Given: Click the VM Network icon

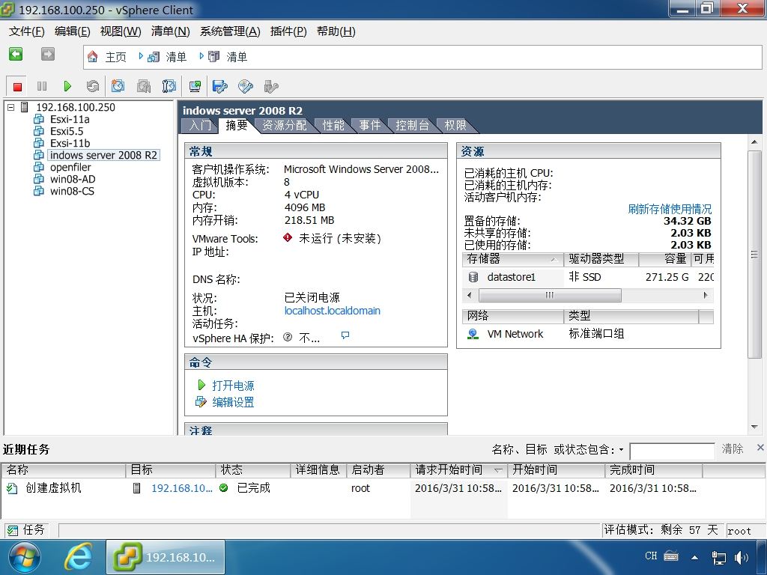Looking at the screenshot, I should click(x=473, y=334).
